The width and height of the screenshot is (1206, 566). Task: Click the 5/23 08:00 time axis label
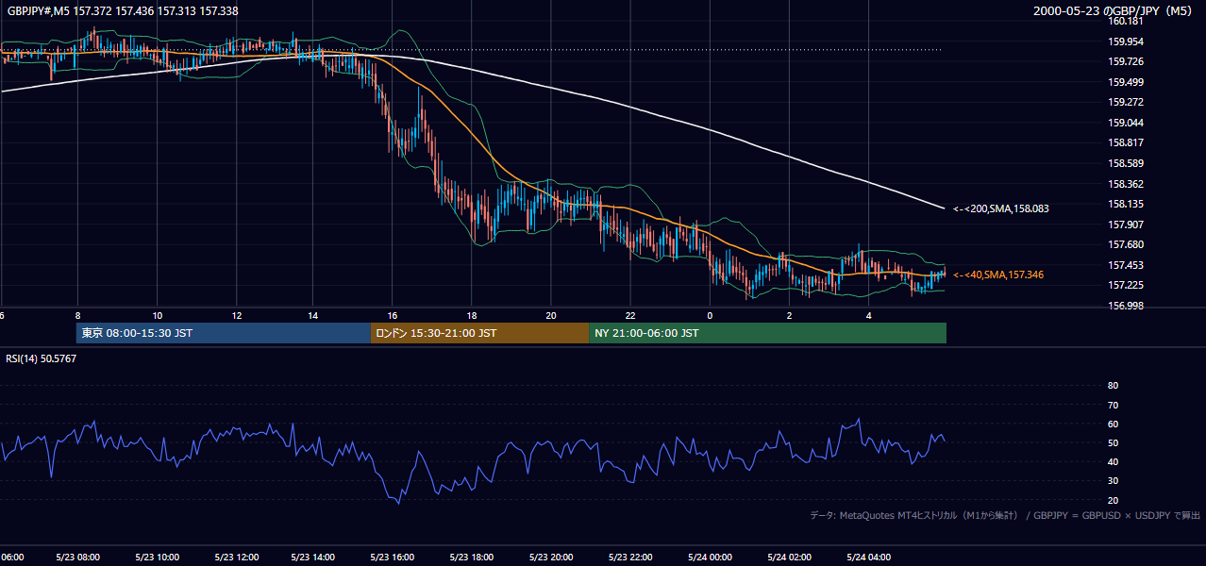tap(78, 558)
